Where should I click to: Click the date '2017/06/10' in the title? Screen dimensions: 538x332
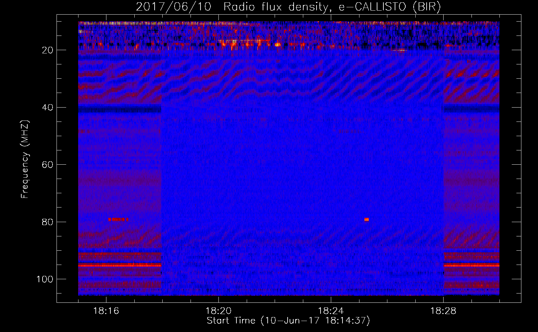pyautogui.click(x=173, y=7)
